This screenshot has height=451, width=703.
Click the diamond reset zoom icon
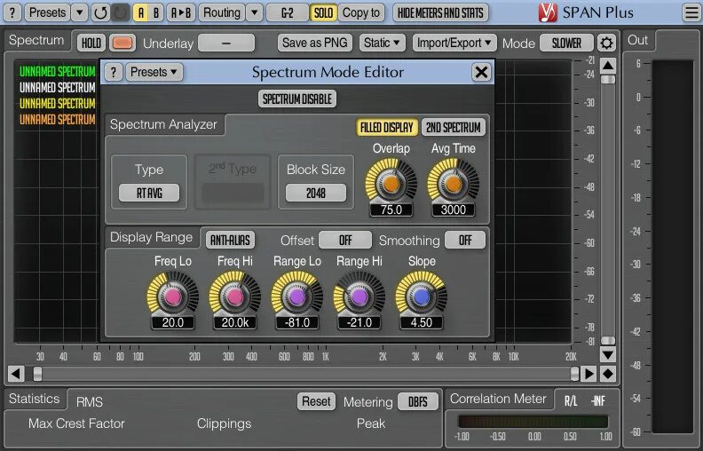click(x=608, y=374)
